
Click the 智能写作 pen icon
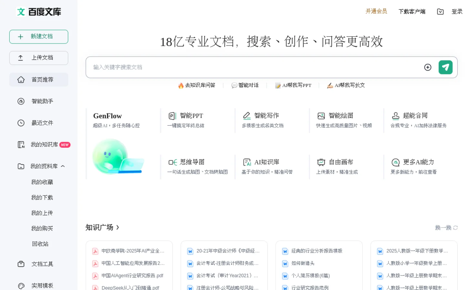[x=247, y=116]
